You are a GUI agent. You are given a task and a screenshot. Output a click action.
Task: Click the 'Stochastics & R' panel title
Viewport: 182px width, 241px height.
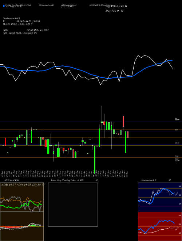[x=149, y=180]
